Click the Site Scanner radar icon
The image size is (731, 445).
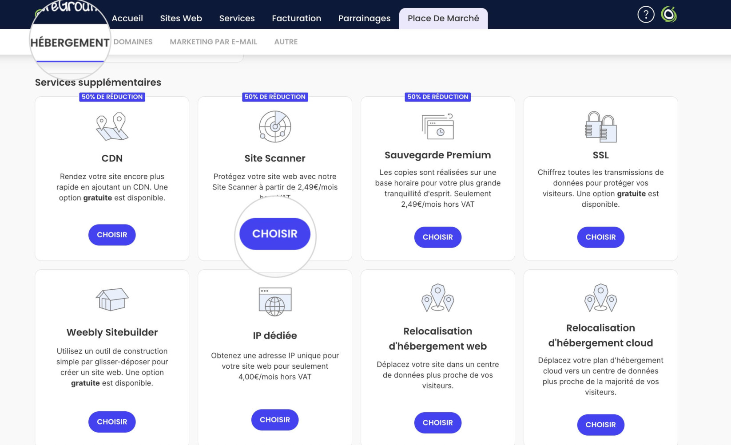[x=275, y=126]
